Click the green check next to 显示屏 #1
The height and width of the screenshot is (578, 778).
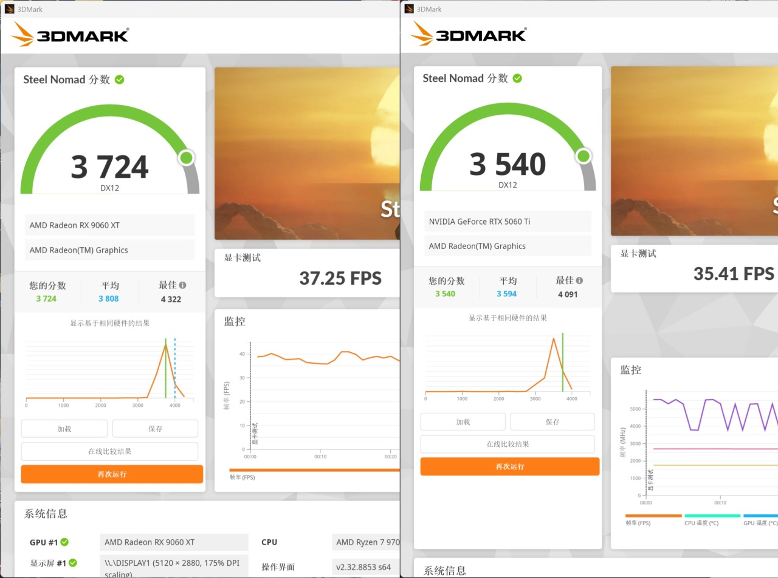tap(73, 563)
